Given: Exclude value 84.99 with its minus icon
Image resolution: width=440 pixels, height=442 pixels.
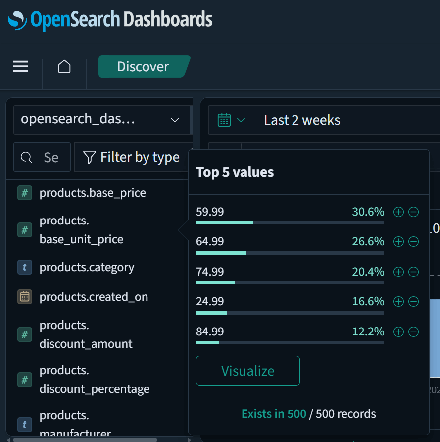Looking at the screenshot, I should pos(414,331).
